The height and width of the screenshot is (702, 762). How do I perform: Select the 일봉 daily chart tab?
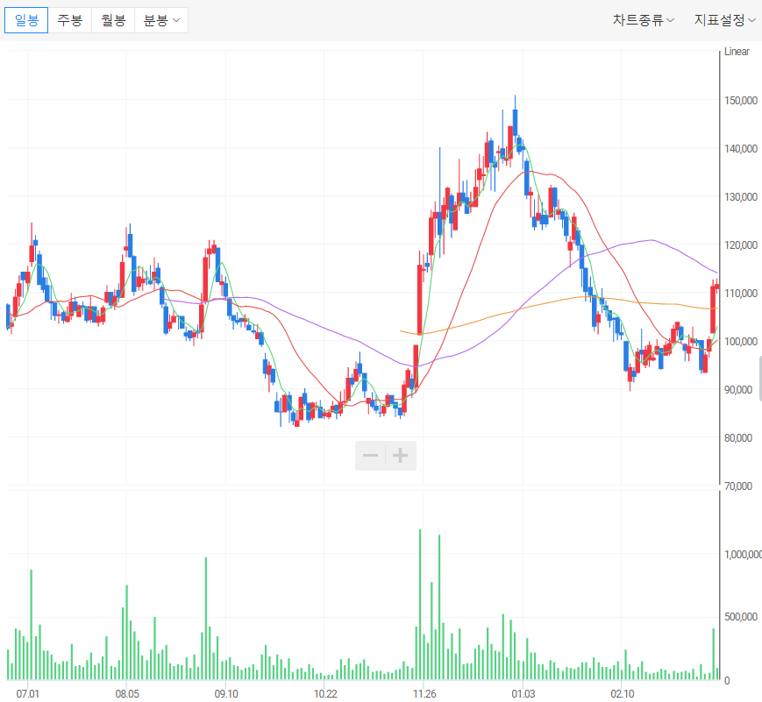click(26, 20)
